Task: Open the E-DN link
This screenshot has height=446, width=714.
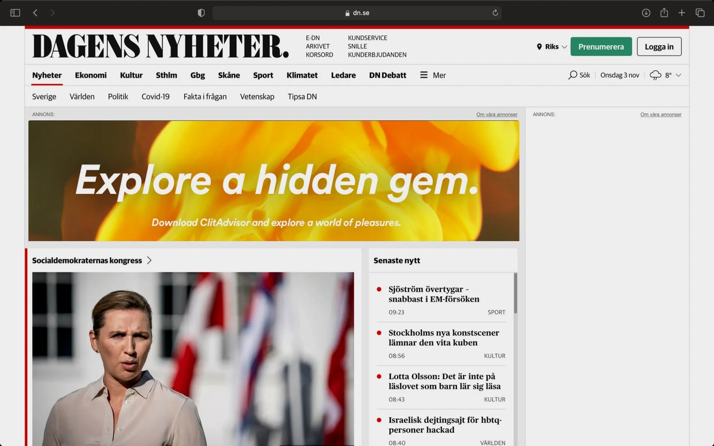Action: 313,38
